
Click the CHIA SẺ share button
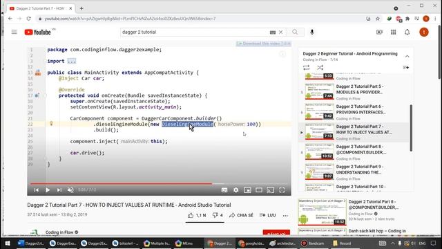(x=241, y=215)
